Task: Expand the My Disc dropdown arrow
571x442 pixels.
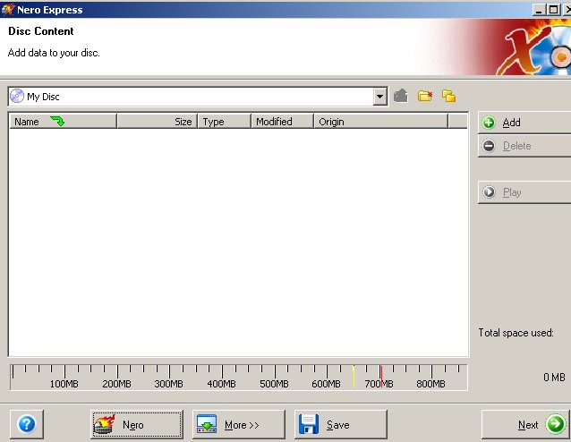Action: pyautogui.click(x=379, y=96)
